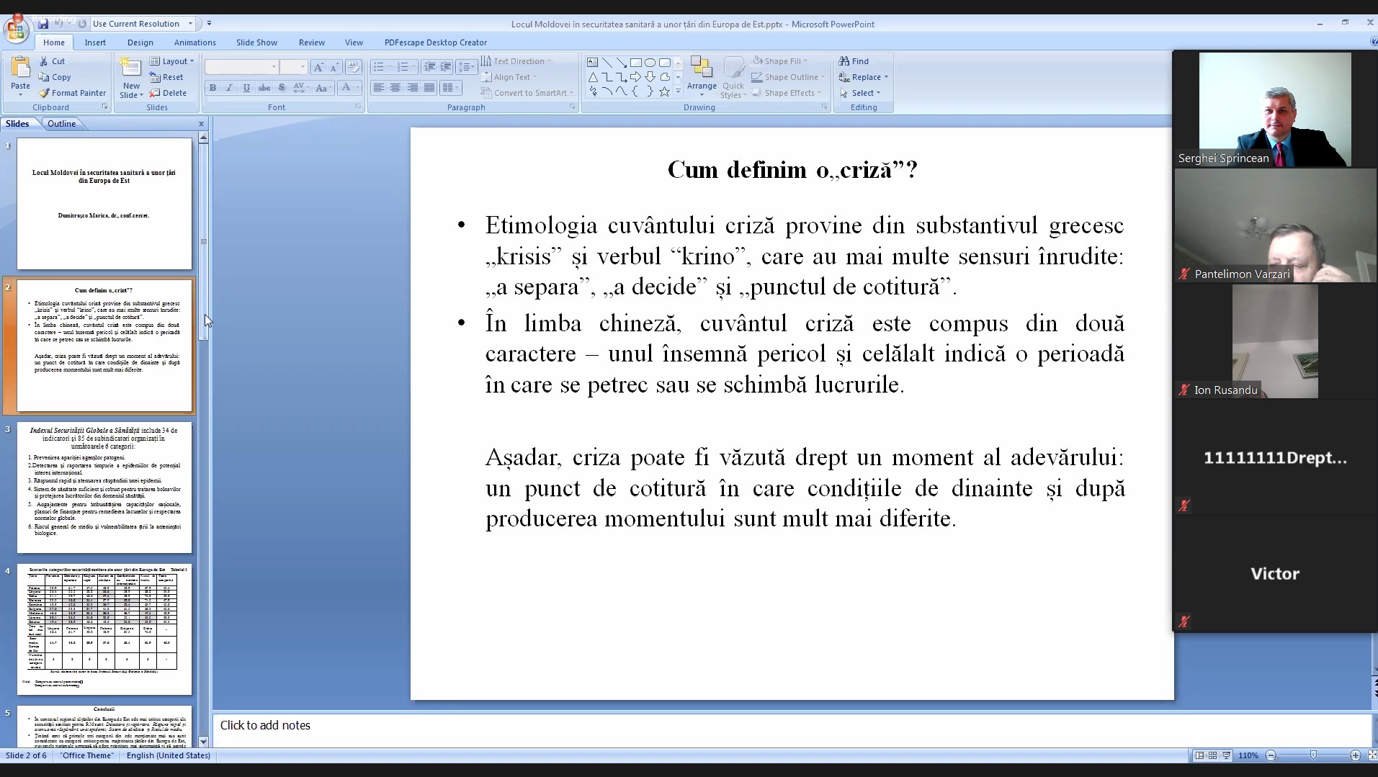Image resolution: width=1378 pixels, height=777 pixels.
Task: Open the Line Spacing dropdown
Action: tap(467, 67)
